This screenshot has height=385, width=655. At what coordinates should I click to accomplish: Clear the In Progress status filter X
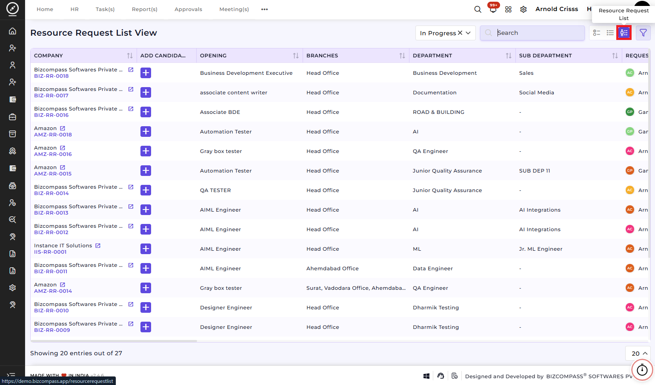point(460,33)
